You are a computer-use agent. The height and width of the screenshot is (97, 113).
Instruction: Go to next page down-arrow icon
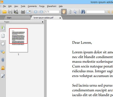coord(41,12)
